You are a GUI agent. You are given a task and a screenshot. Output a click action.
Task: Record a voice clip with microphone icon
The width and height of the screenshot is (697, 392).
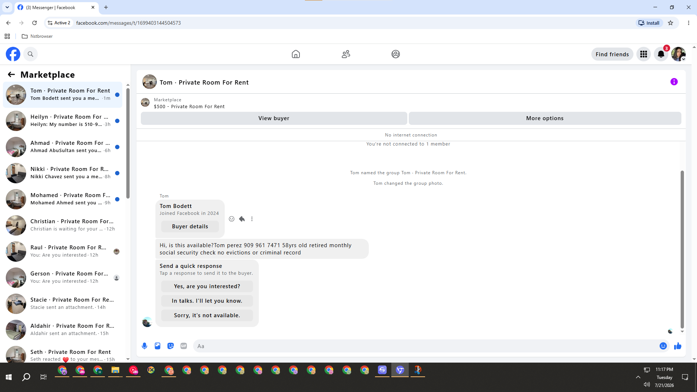(x=144, y=346)
